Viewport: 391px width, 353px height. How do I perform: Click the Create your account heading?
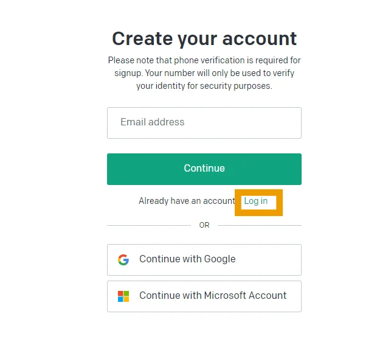tap(204, 38)
